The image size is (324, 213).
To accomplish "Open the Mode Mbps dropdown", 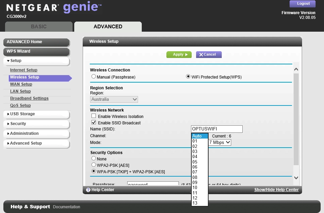I will [x=220, y=143].
